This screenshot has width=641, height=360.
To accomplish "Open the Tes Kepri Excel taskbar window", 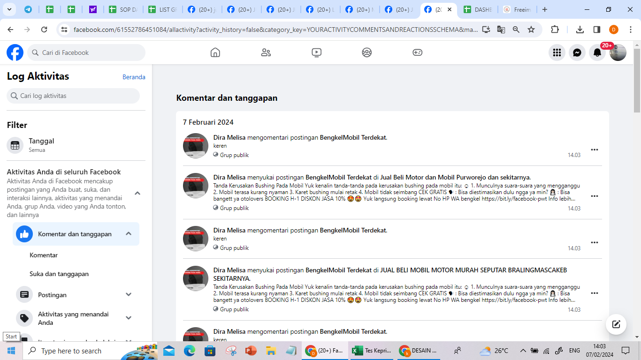I will [x=371, y=351].
